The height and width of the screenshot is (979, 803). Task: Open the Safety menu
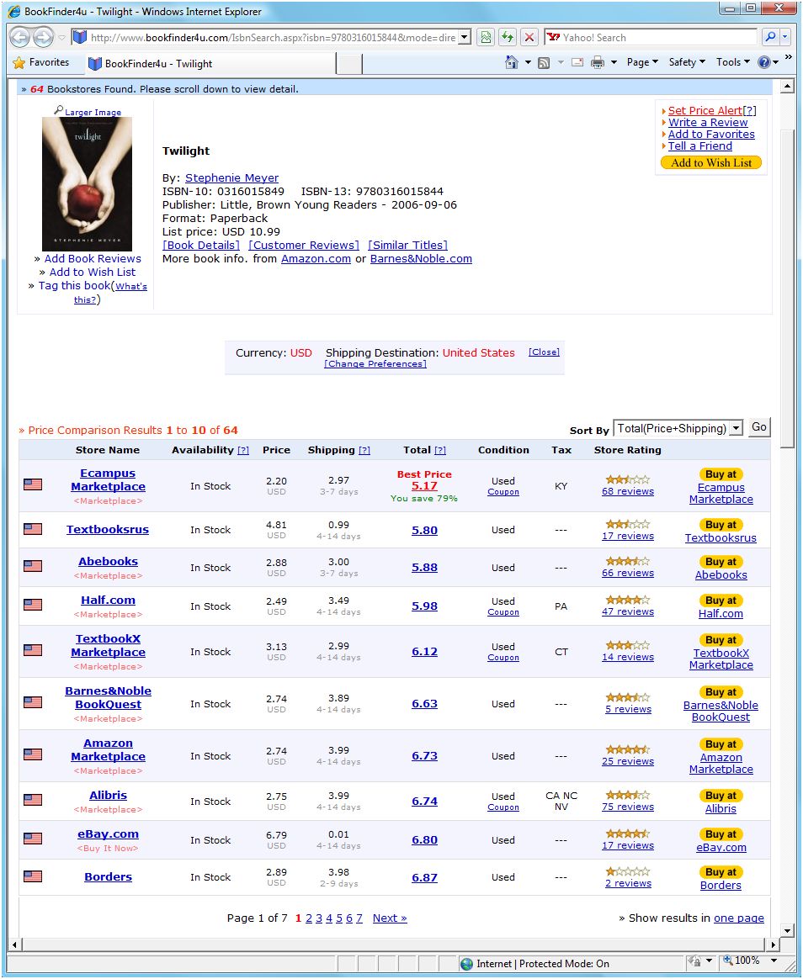(x=687, y=62)
